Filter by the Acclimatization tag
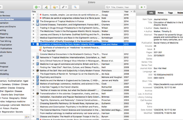The width and height of the screenshot is (183, 120). (15, 81)
